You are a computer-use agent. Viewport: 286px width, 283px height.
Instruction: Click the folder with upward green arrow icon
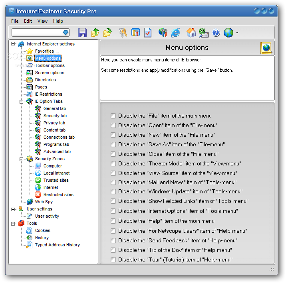[x=95, y=33]
